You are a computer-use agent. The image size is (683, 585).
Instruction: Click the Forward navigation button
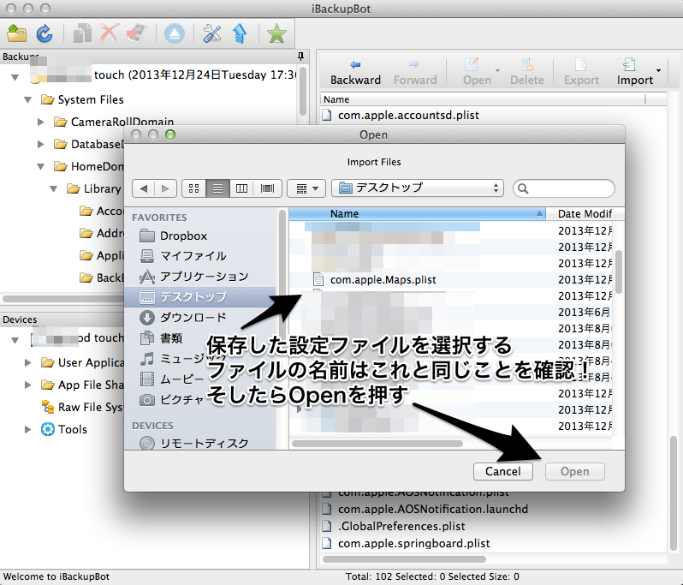(x=414, y=73)
